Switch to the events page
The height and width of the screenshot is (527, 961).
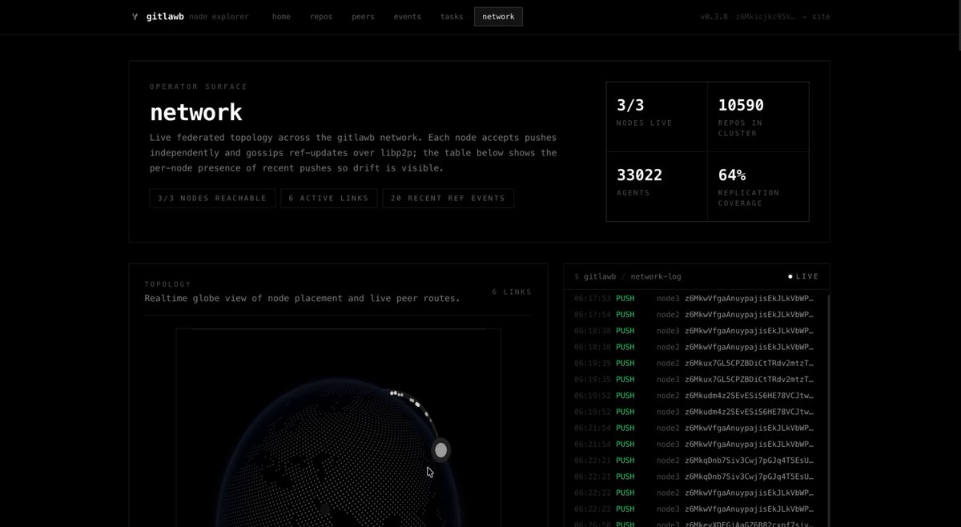(x=408, y=17)
